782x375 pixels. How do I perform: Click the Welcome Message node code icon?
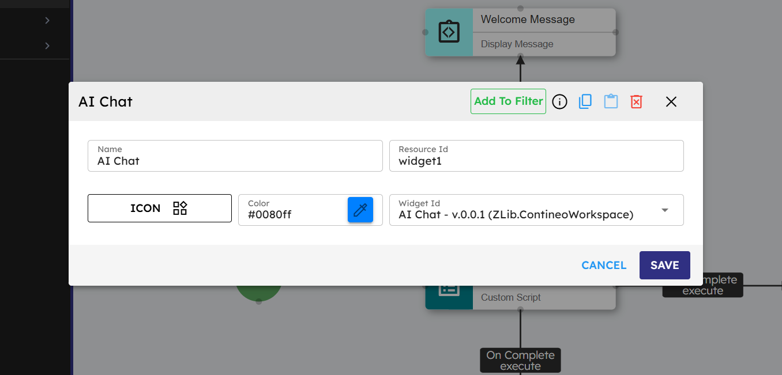(449, 32)
